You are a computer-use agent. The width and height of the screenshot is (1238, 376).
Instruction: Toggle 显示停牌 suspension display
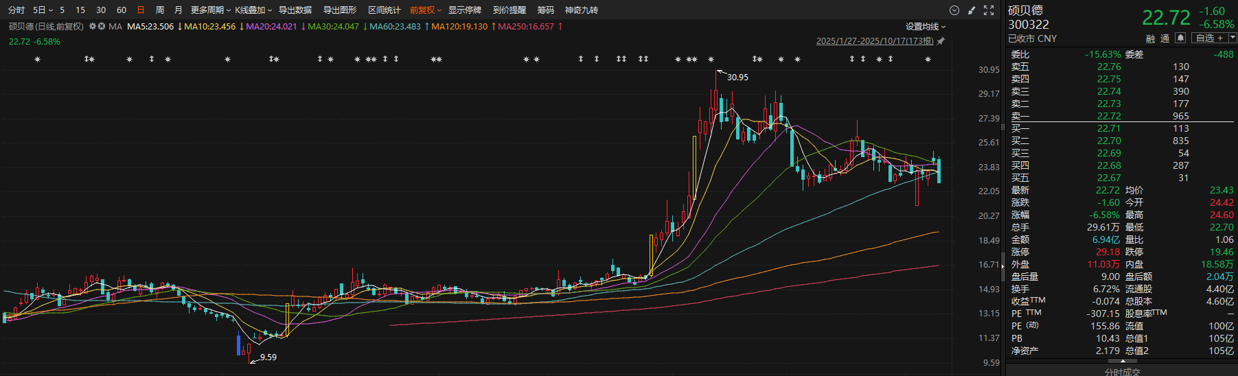465,10
